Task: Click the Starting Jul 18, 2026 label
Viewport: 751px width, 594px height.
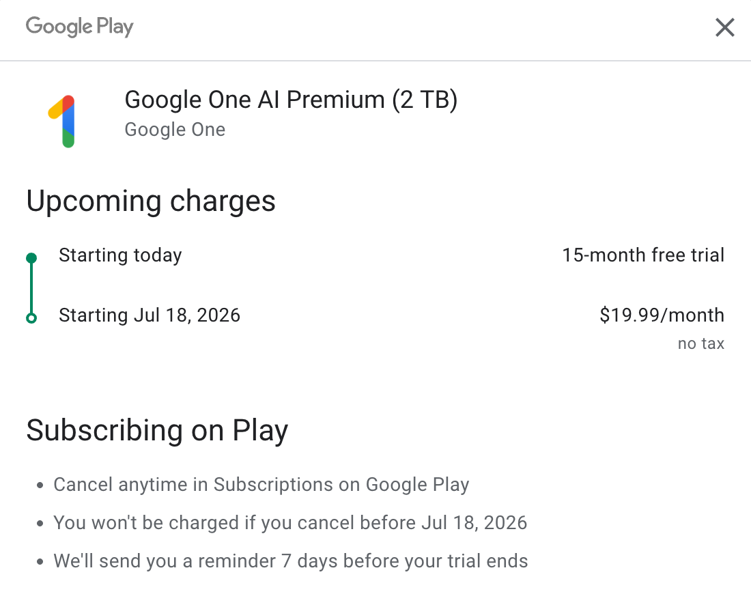Action: coord(150,315)
